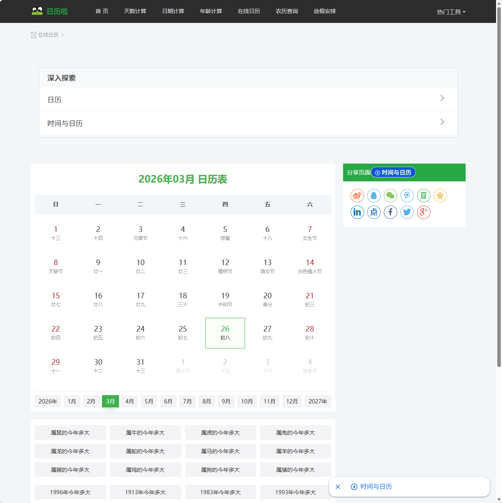Click the 在线日历 breadcrumb link
This screenshot has width=502, height=503.
pos(48,35)
